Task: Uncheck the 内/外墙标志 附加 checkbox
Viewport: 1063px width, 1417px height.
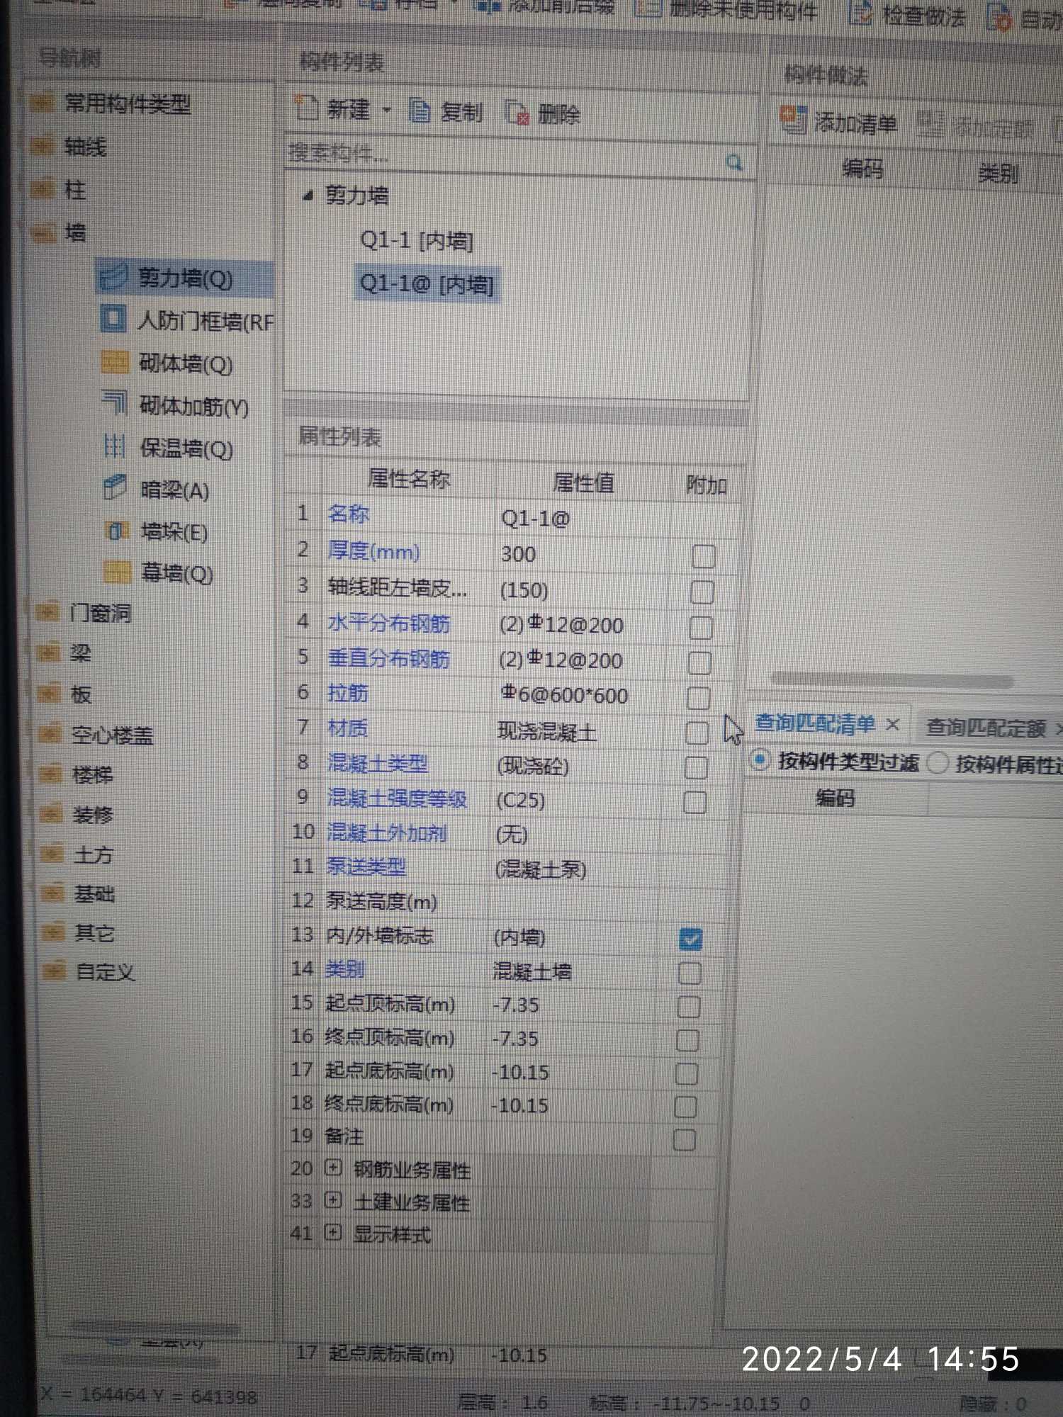Action: [690, 939]
